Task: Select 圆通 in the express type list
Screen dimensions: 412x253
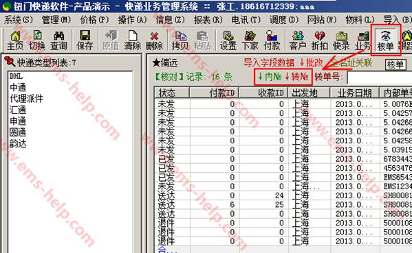Action: 18,132
